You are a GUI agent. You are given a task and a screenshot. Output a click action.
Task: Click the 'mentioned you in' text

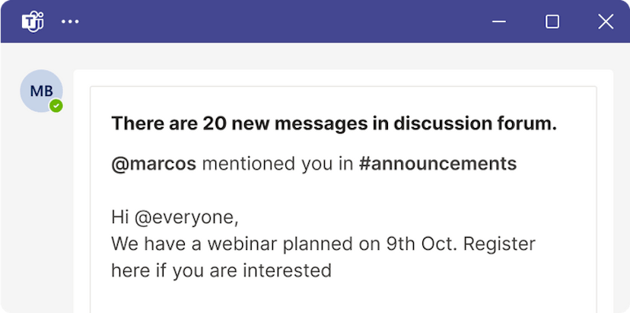pos(277,163)
